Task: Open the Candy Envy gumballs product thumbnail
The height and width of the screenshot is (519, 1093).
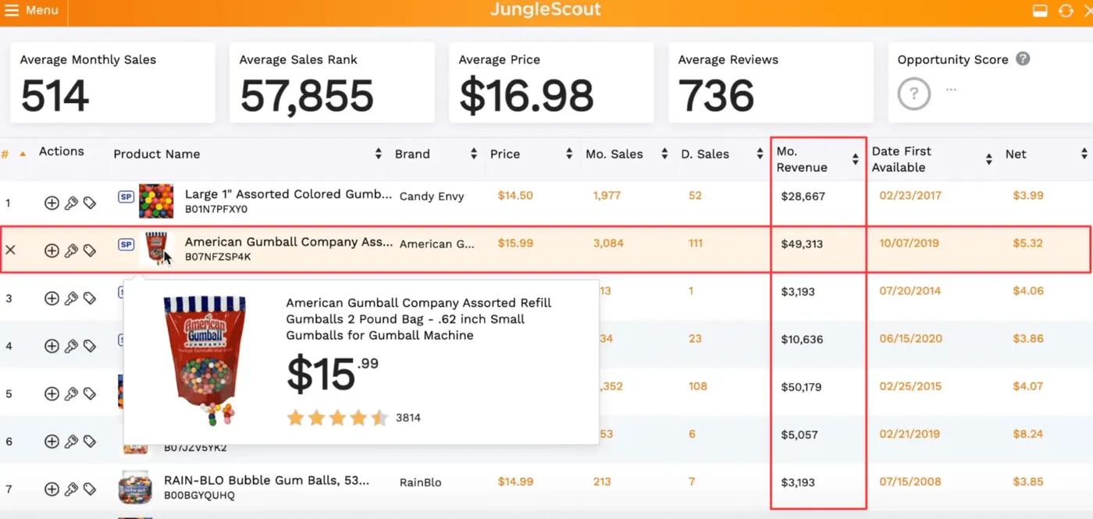Action: coord(156,201)
